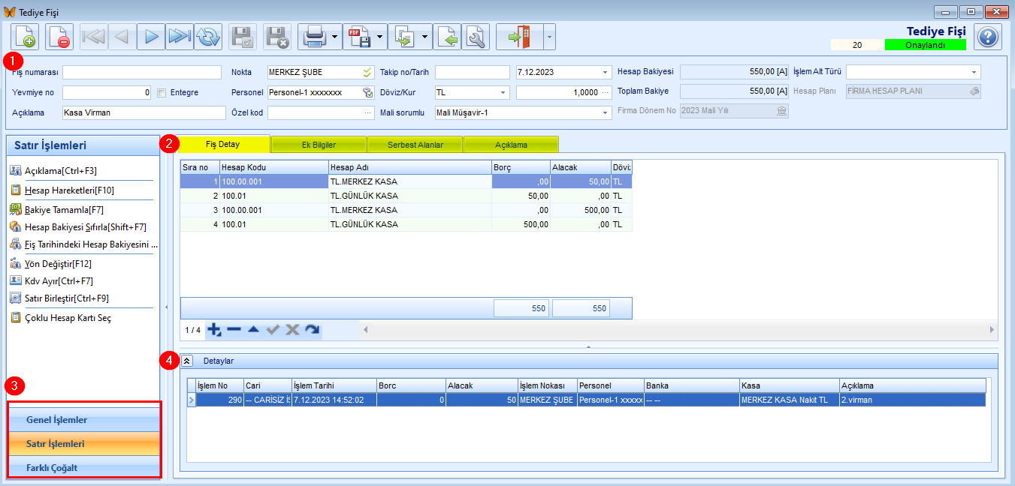Click the delete record icon with red minus
Viewport: 1015px width, 486px height.
point(59,37)
